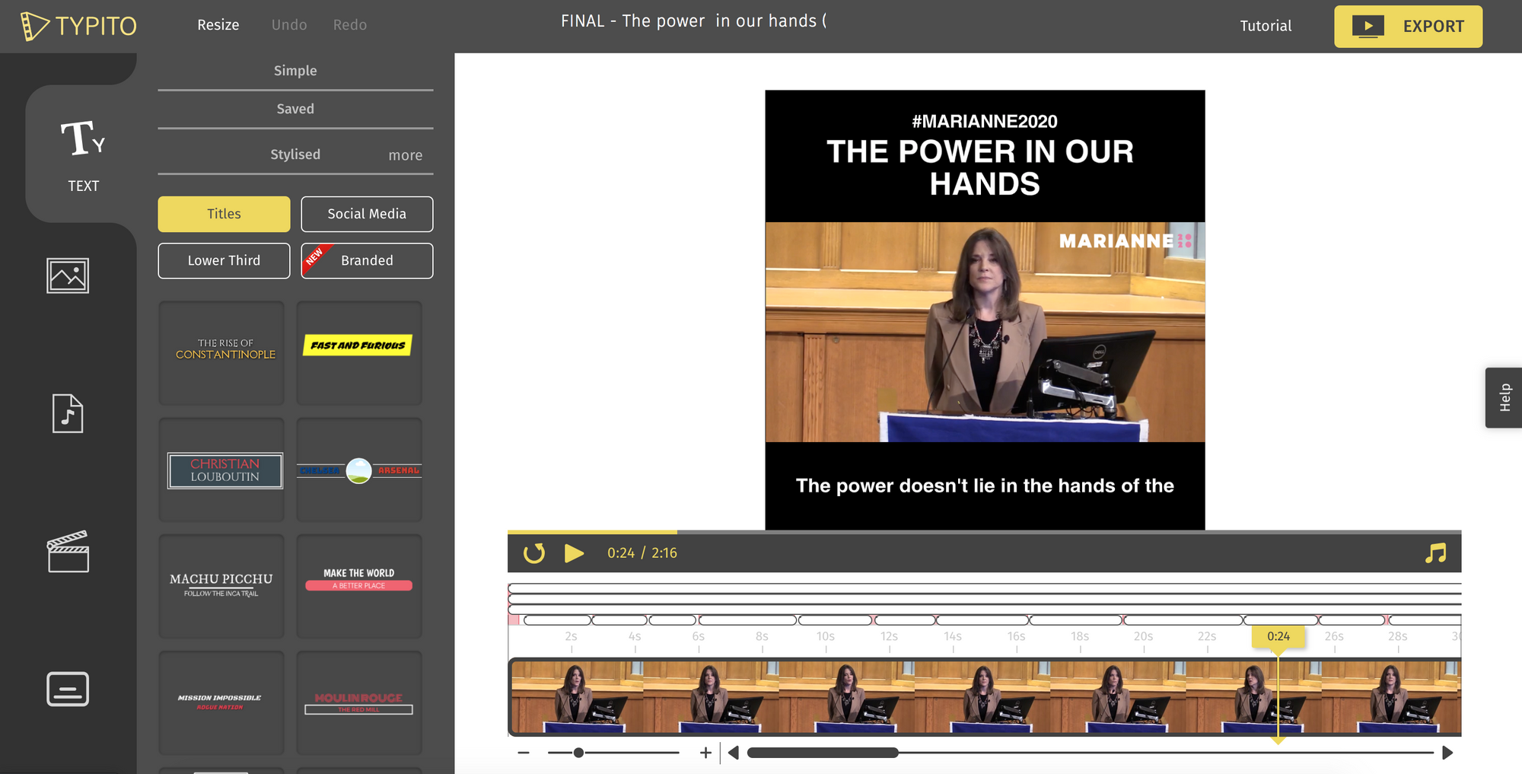
Task: Select the Lower Third category button
Action: click(224, 260)
